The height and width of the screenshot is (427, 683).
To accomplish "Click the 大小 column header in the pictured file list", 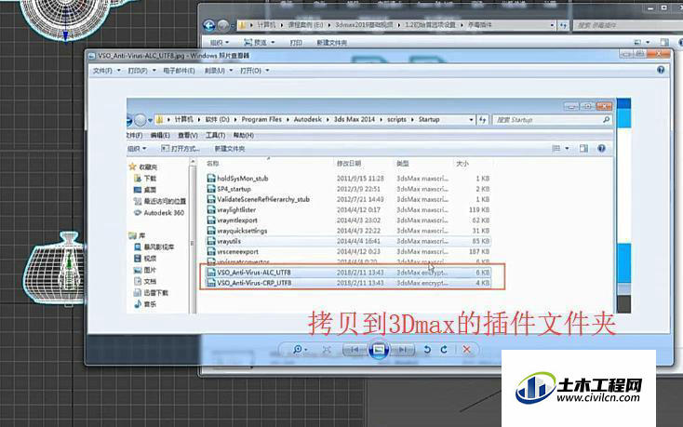I will [462, 164].
